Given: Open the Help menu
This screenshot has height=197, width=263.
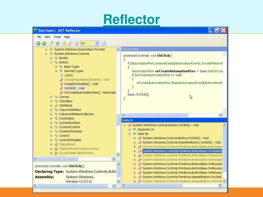Looking at the screenshot, I should click(67, 37).
